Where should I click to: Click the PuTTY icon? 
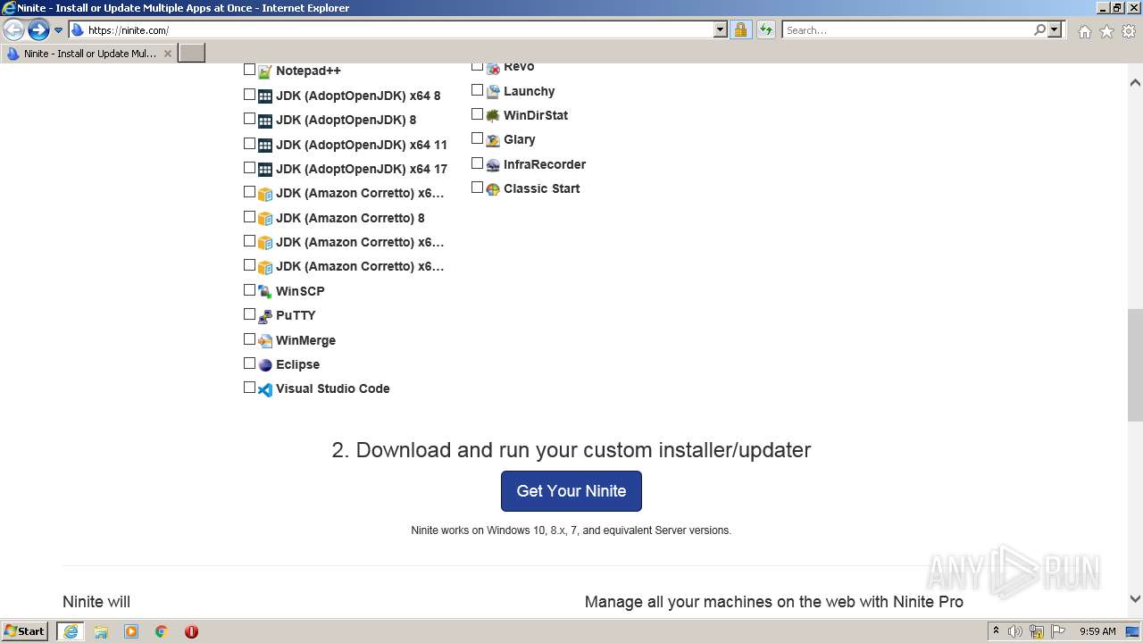pos(264,316)
